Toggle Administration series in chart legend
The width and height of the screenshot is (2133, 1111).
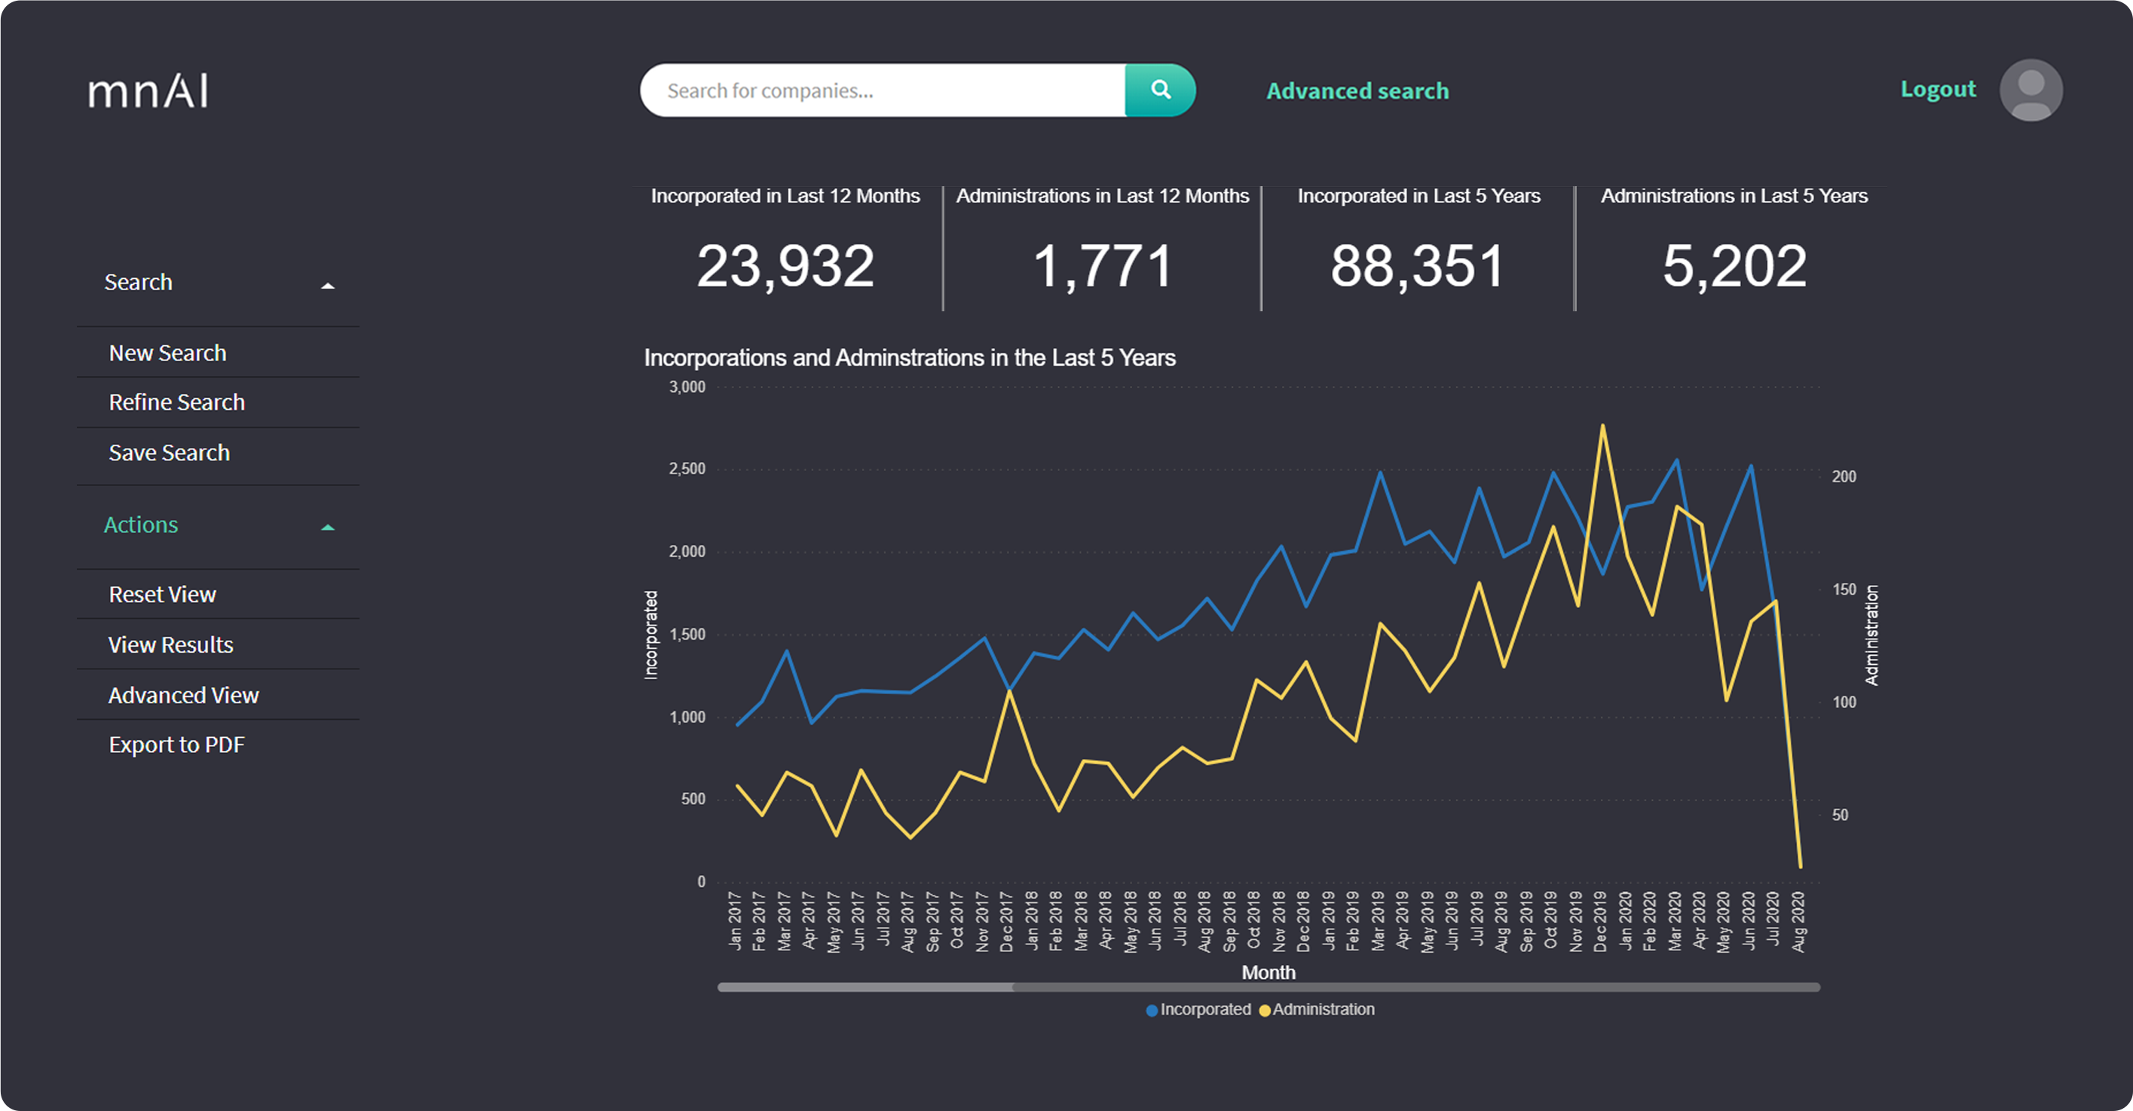[x=1317, y=1009]
